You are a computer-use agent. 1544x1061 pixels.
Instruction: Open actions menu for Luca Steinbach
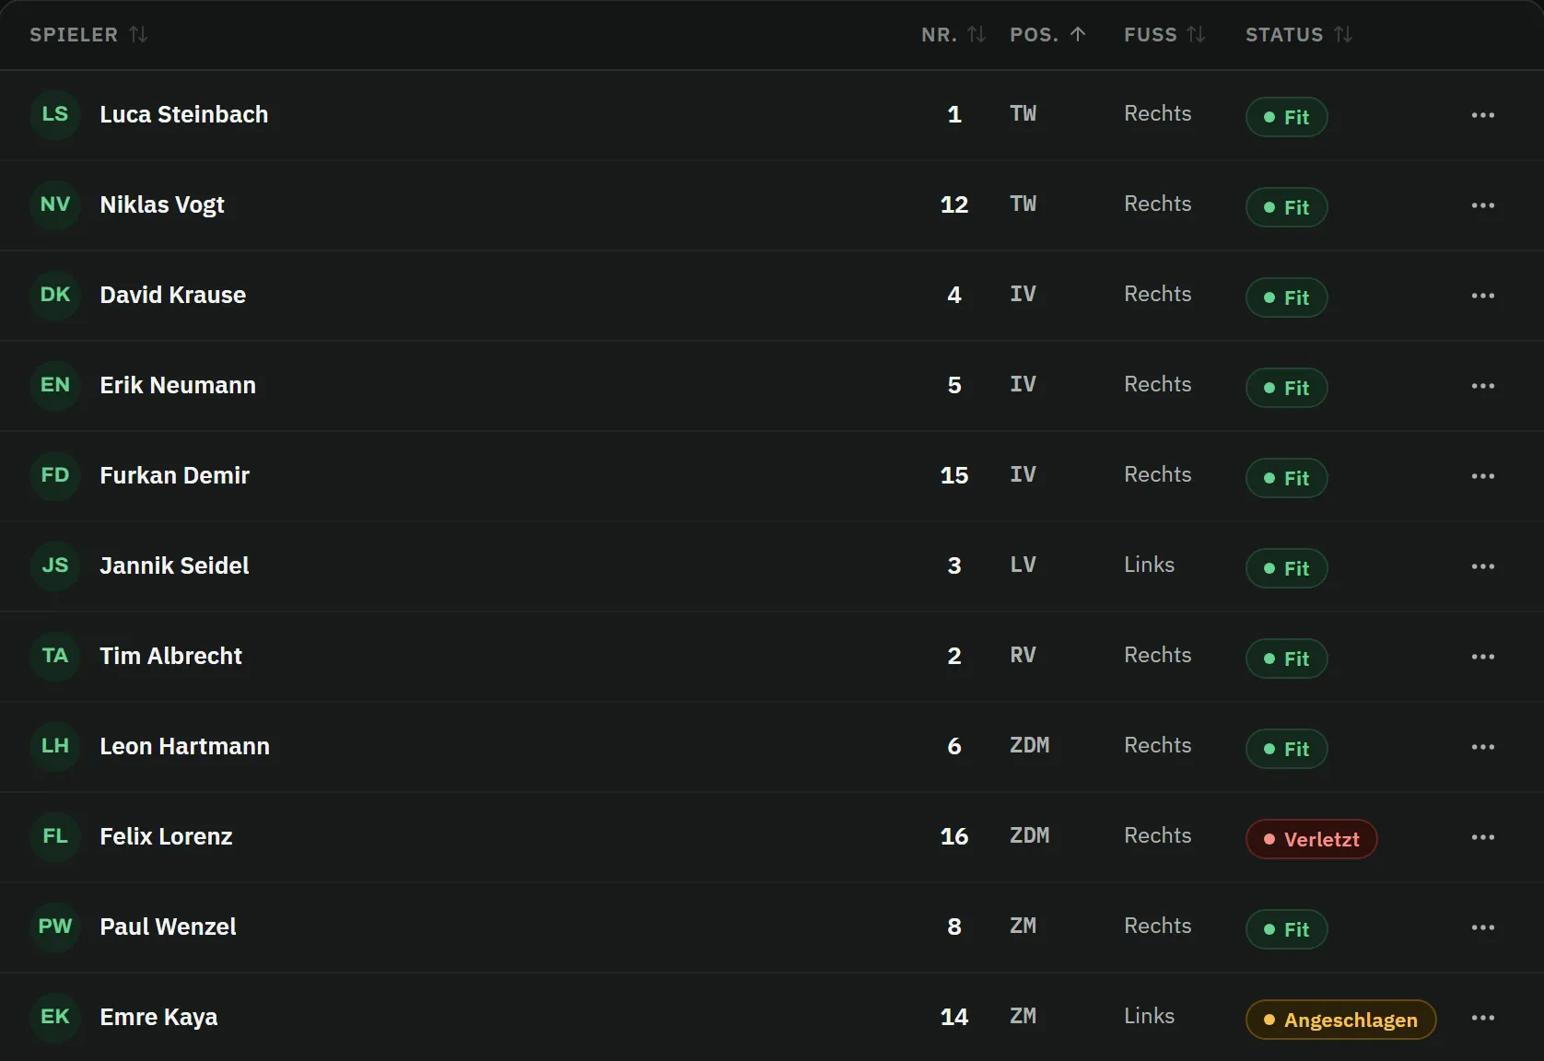(x=1483, y=115)
